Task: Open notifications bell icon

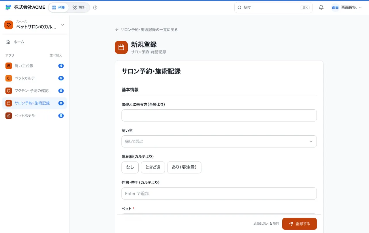Action: coord(321,7)
